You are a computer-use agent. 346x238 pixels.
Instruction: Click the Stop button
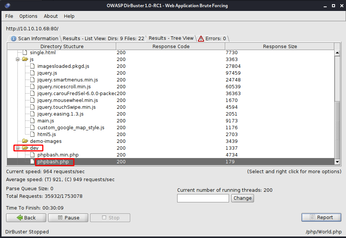pyautogui.click(x=110, y=218)
